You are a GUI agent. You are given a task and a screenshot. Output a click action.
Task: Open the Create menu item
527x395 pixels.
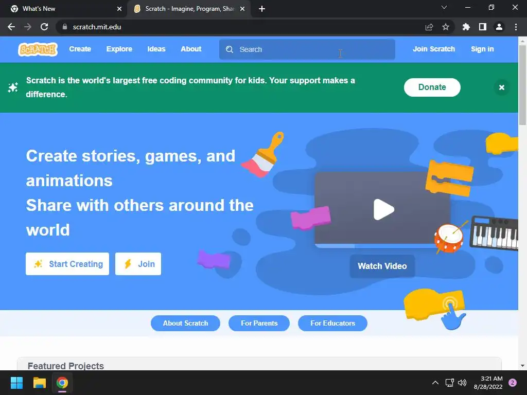[x=80, y=49]
